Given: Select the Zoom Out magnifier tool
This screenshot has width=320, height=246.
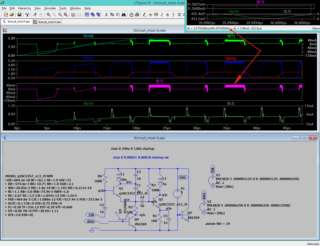Looking at the screenshot, I should coord(60,15).
